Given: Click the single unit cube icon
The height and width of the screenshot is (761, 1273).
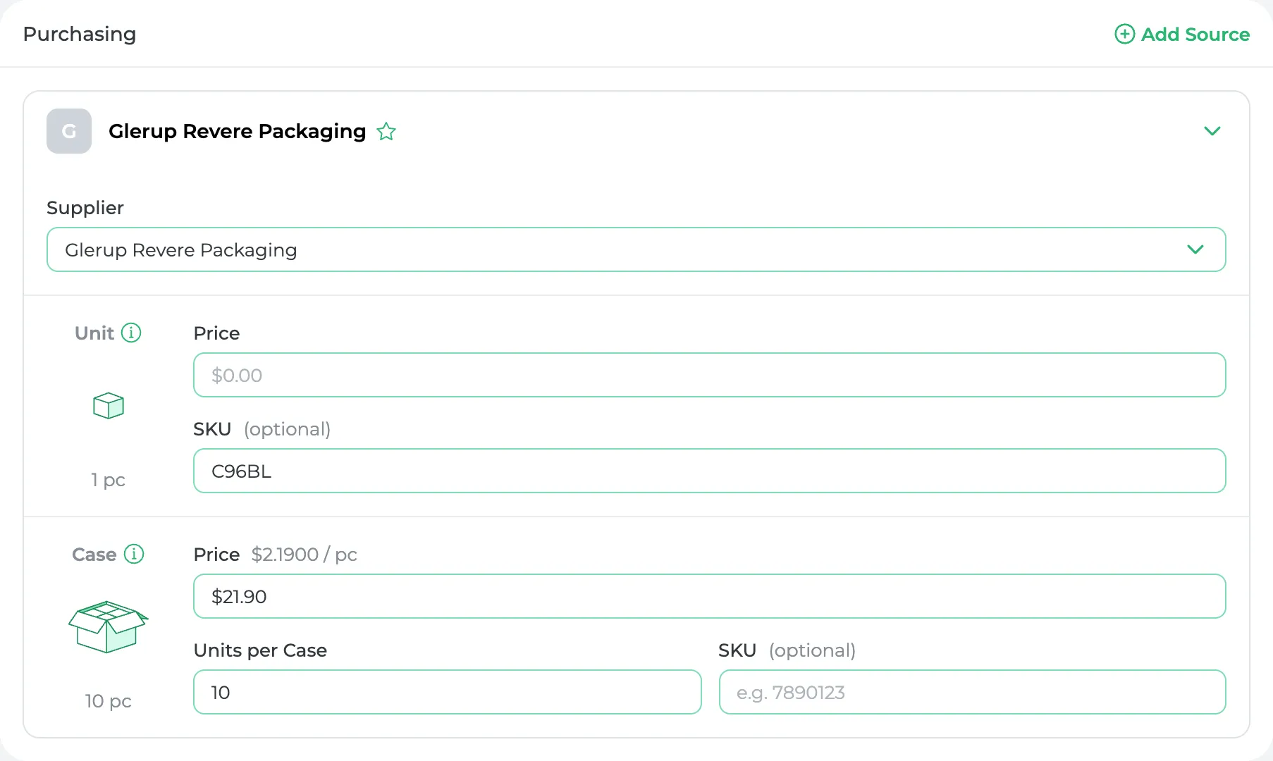Looking at the screenshot, I should click(x=109, y=406).
